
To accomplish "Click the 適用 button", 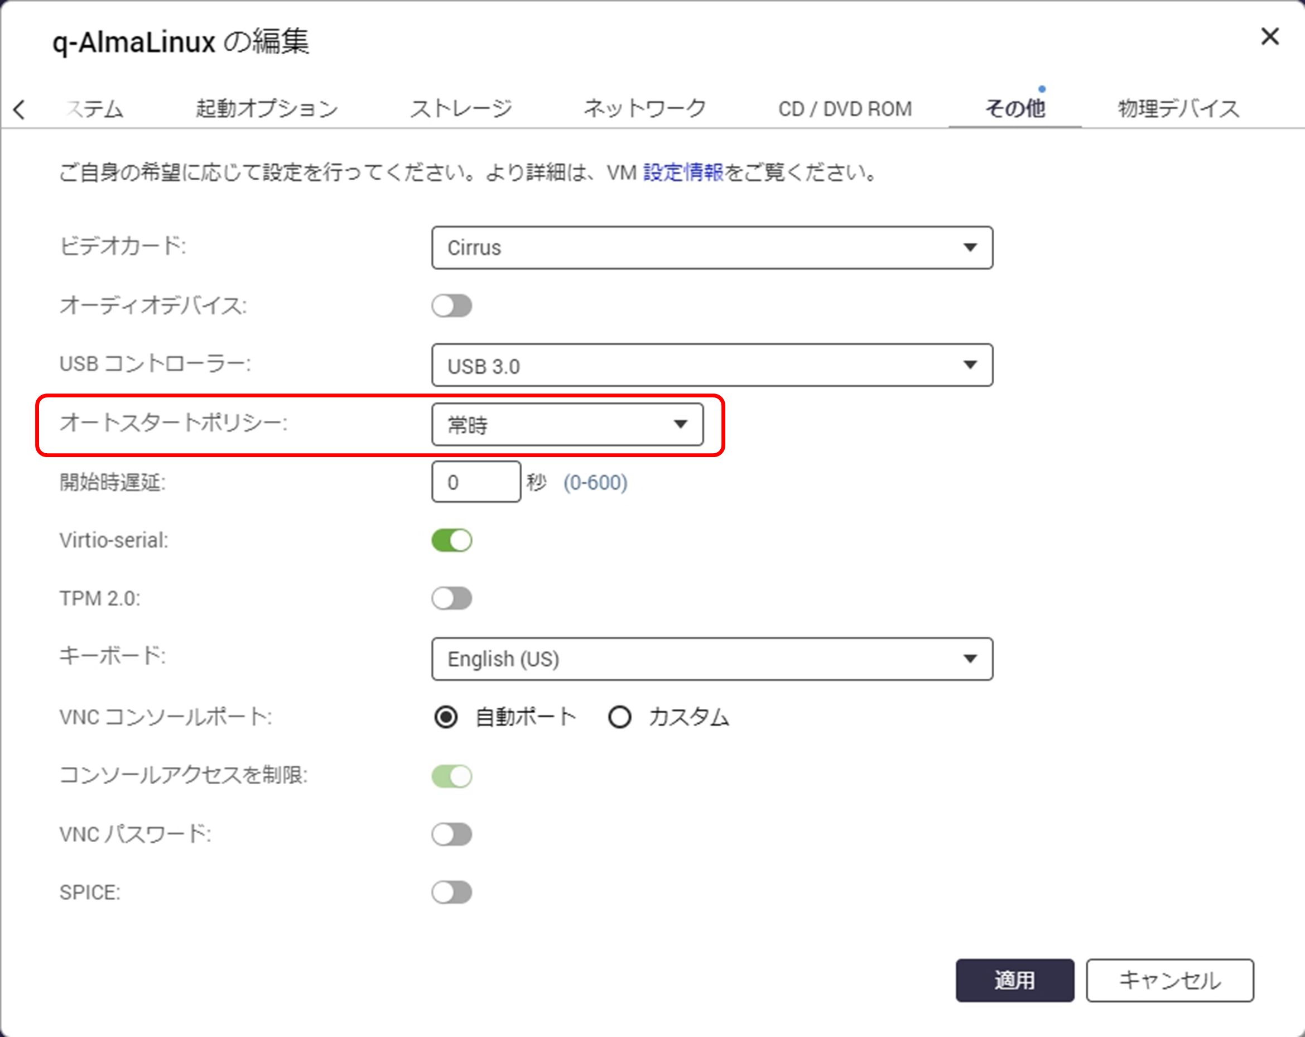I will [x=1014, y=980].
